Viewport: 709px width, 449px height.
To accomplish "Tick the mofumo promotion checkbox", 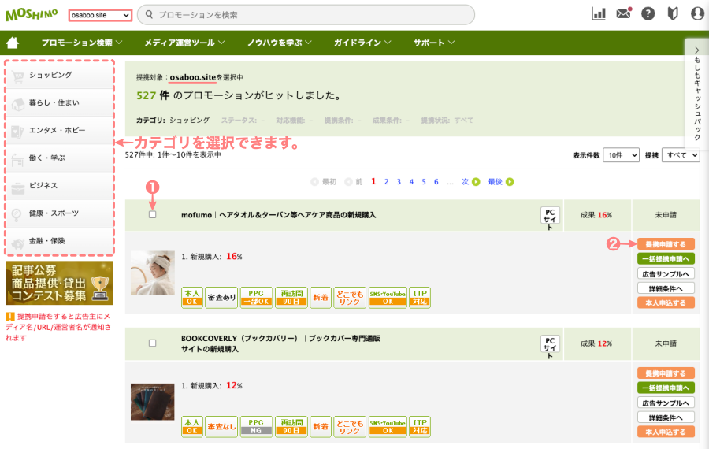I will tap(152, 214).
